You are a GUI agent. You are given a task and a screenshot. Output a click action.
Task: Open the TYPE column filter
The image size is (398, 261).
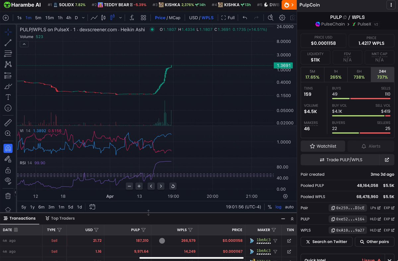tap(59, 230)
